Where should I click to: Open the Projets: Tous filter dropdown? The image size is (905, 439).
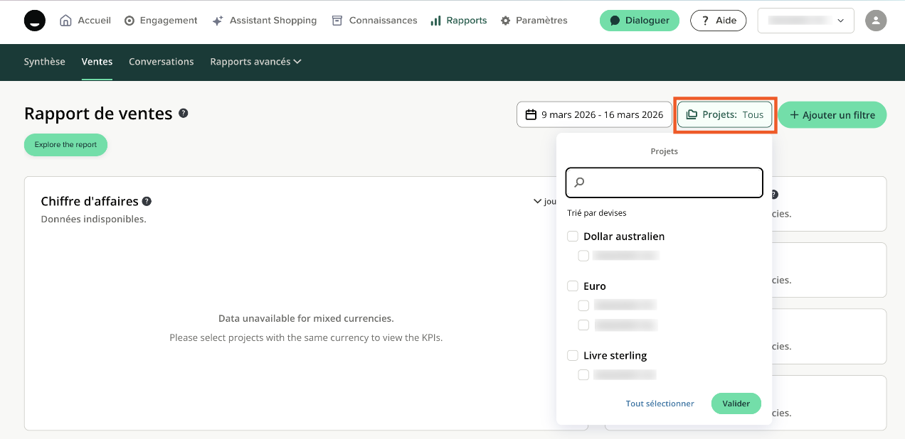point(724,115)
